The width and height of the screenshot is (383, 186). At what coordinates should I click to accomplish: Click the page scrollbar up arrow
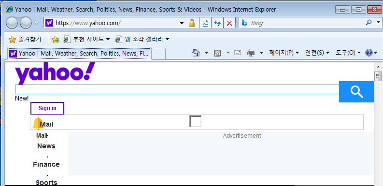[378, 67]
